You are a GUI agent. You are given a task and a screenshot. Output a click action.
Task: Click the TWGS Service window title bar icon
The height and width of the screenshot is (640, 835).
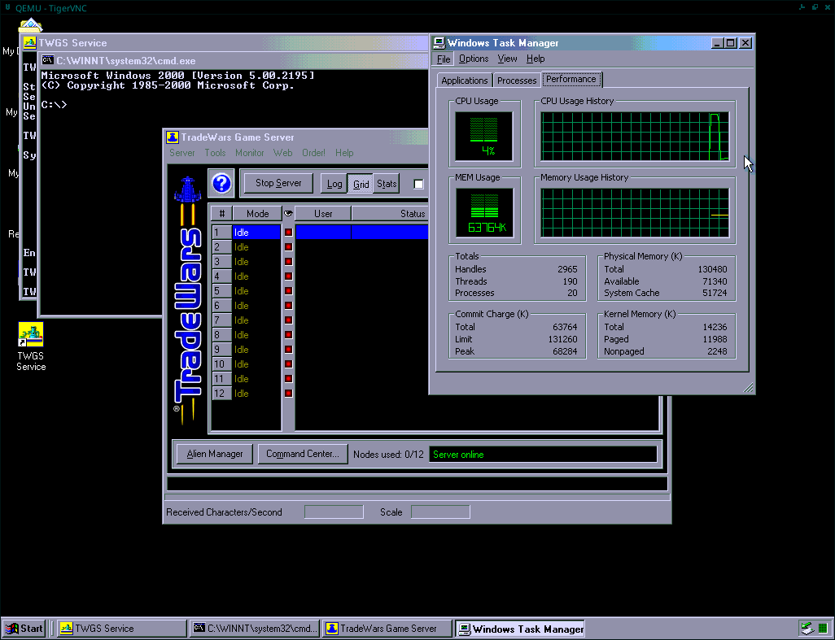pos(29,42)
